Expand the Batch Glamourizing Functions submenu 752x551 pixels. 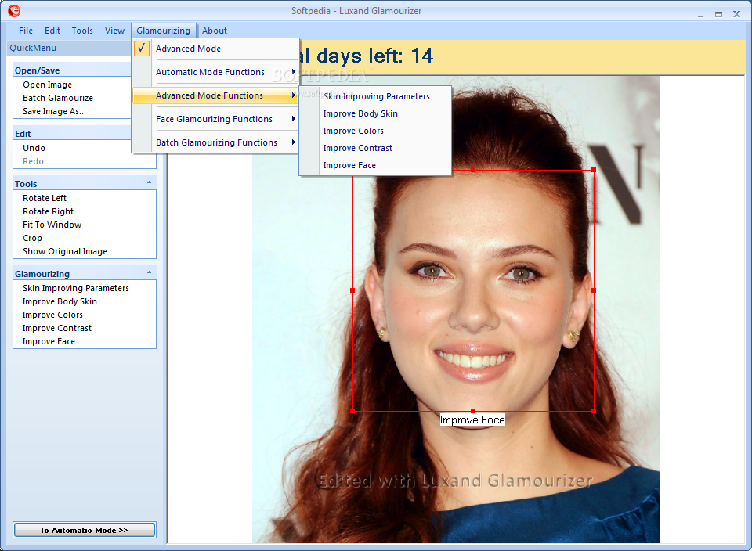(x=215, y=142)
